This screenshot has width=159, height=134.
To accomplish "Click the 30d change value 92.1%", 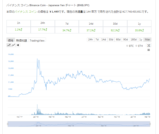I will (x=115, y=30).
